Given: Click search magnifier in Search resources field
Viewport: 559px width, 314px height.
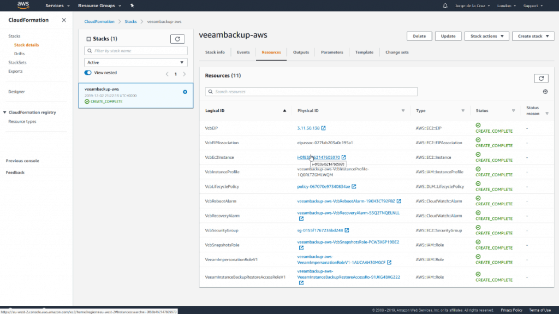Looking at the screenshot, I should [x=211, y=92].
